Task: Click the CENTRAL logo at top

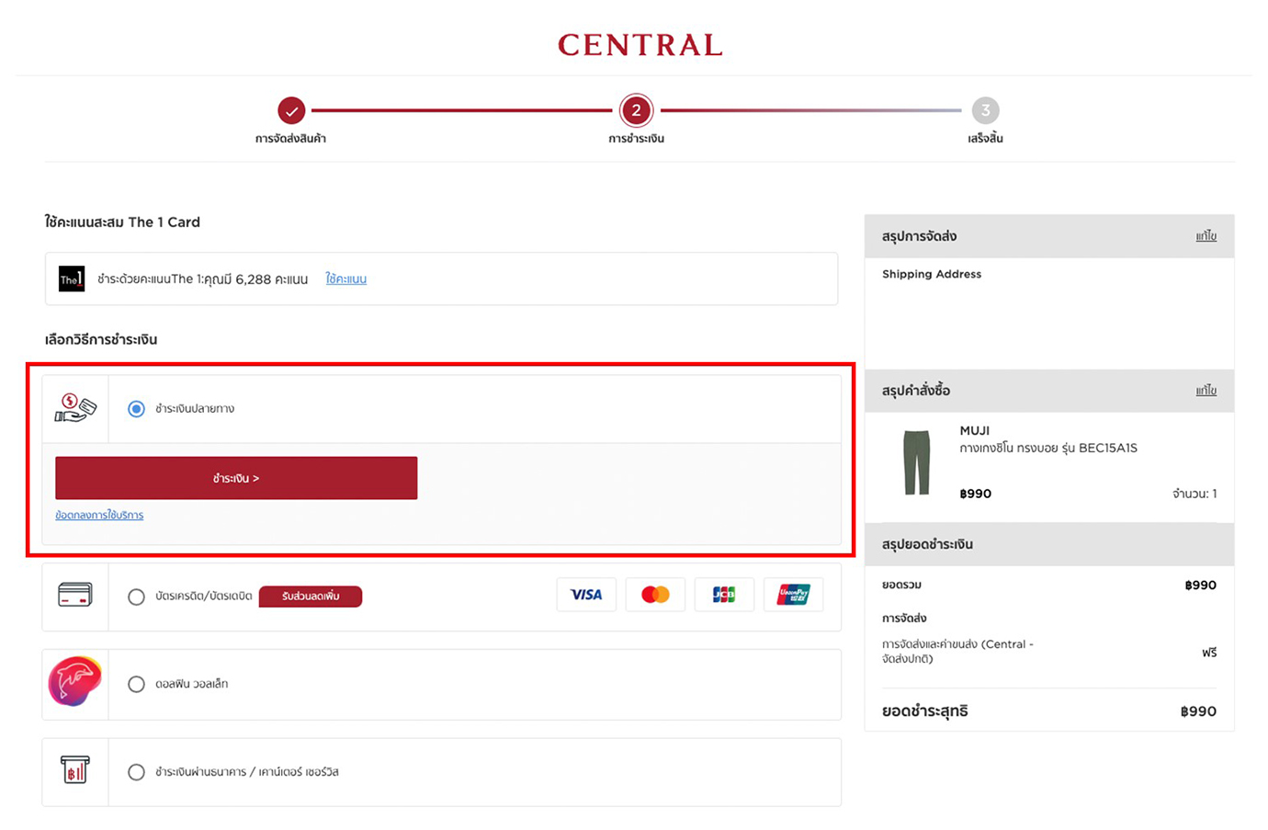Action: tap(640, 45)
